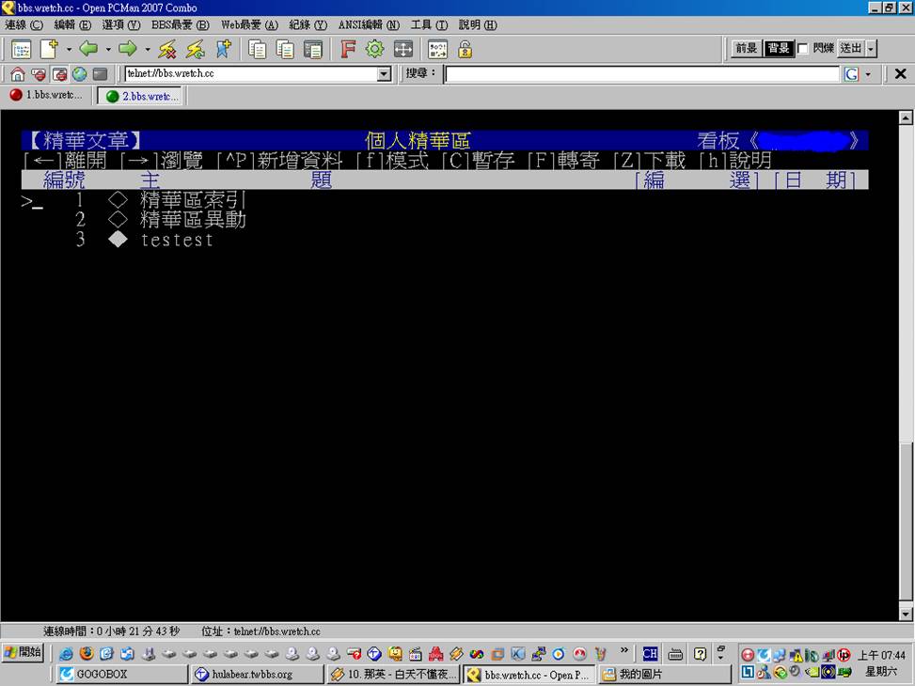
Task: Open the 送出 dropdown arrow
Action: 871,49
